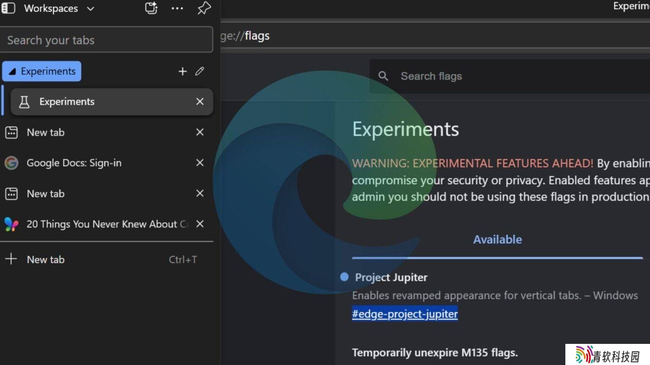This screenshot has width=650, height=365.
Task: Close the 20 Things You Never Knew tab
Action: point(200,224)
